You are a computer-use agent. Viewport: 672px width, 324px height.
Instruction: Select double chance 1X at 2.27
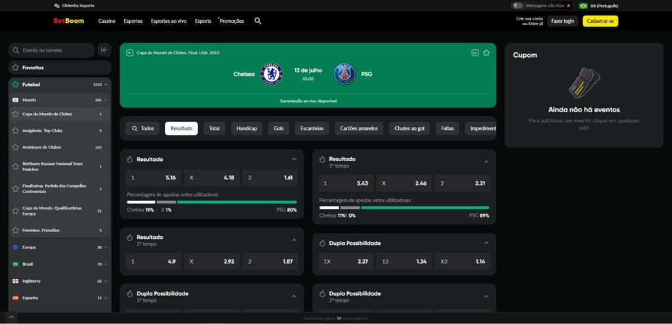pyautogui.click(x=346, y=261)
